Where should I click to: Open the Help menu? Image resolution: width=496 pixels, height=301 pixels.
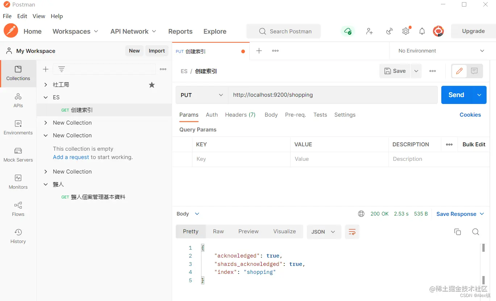(x=57, y=16)
